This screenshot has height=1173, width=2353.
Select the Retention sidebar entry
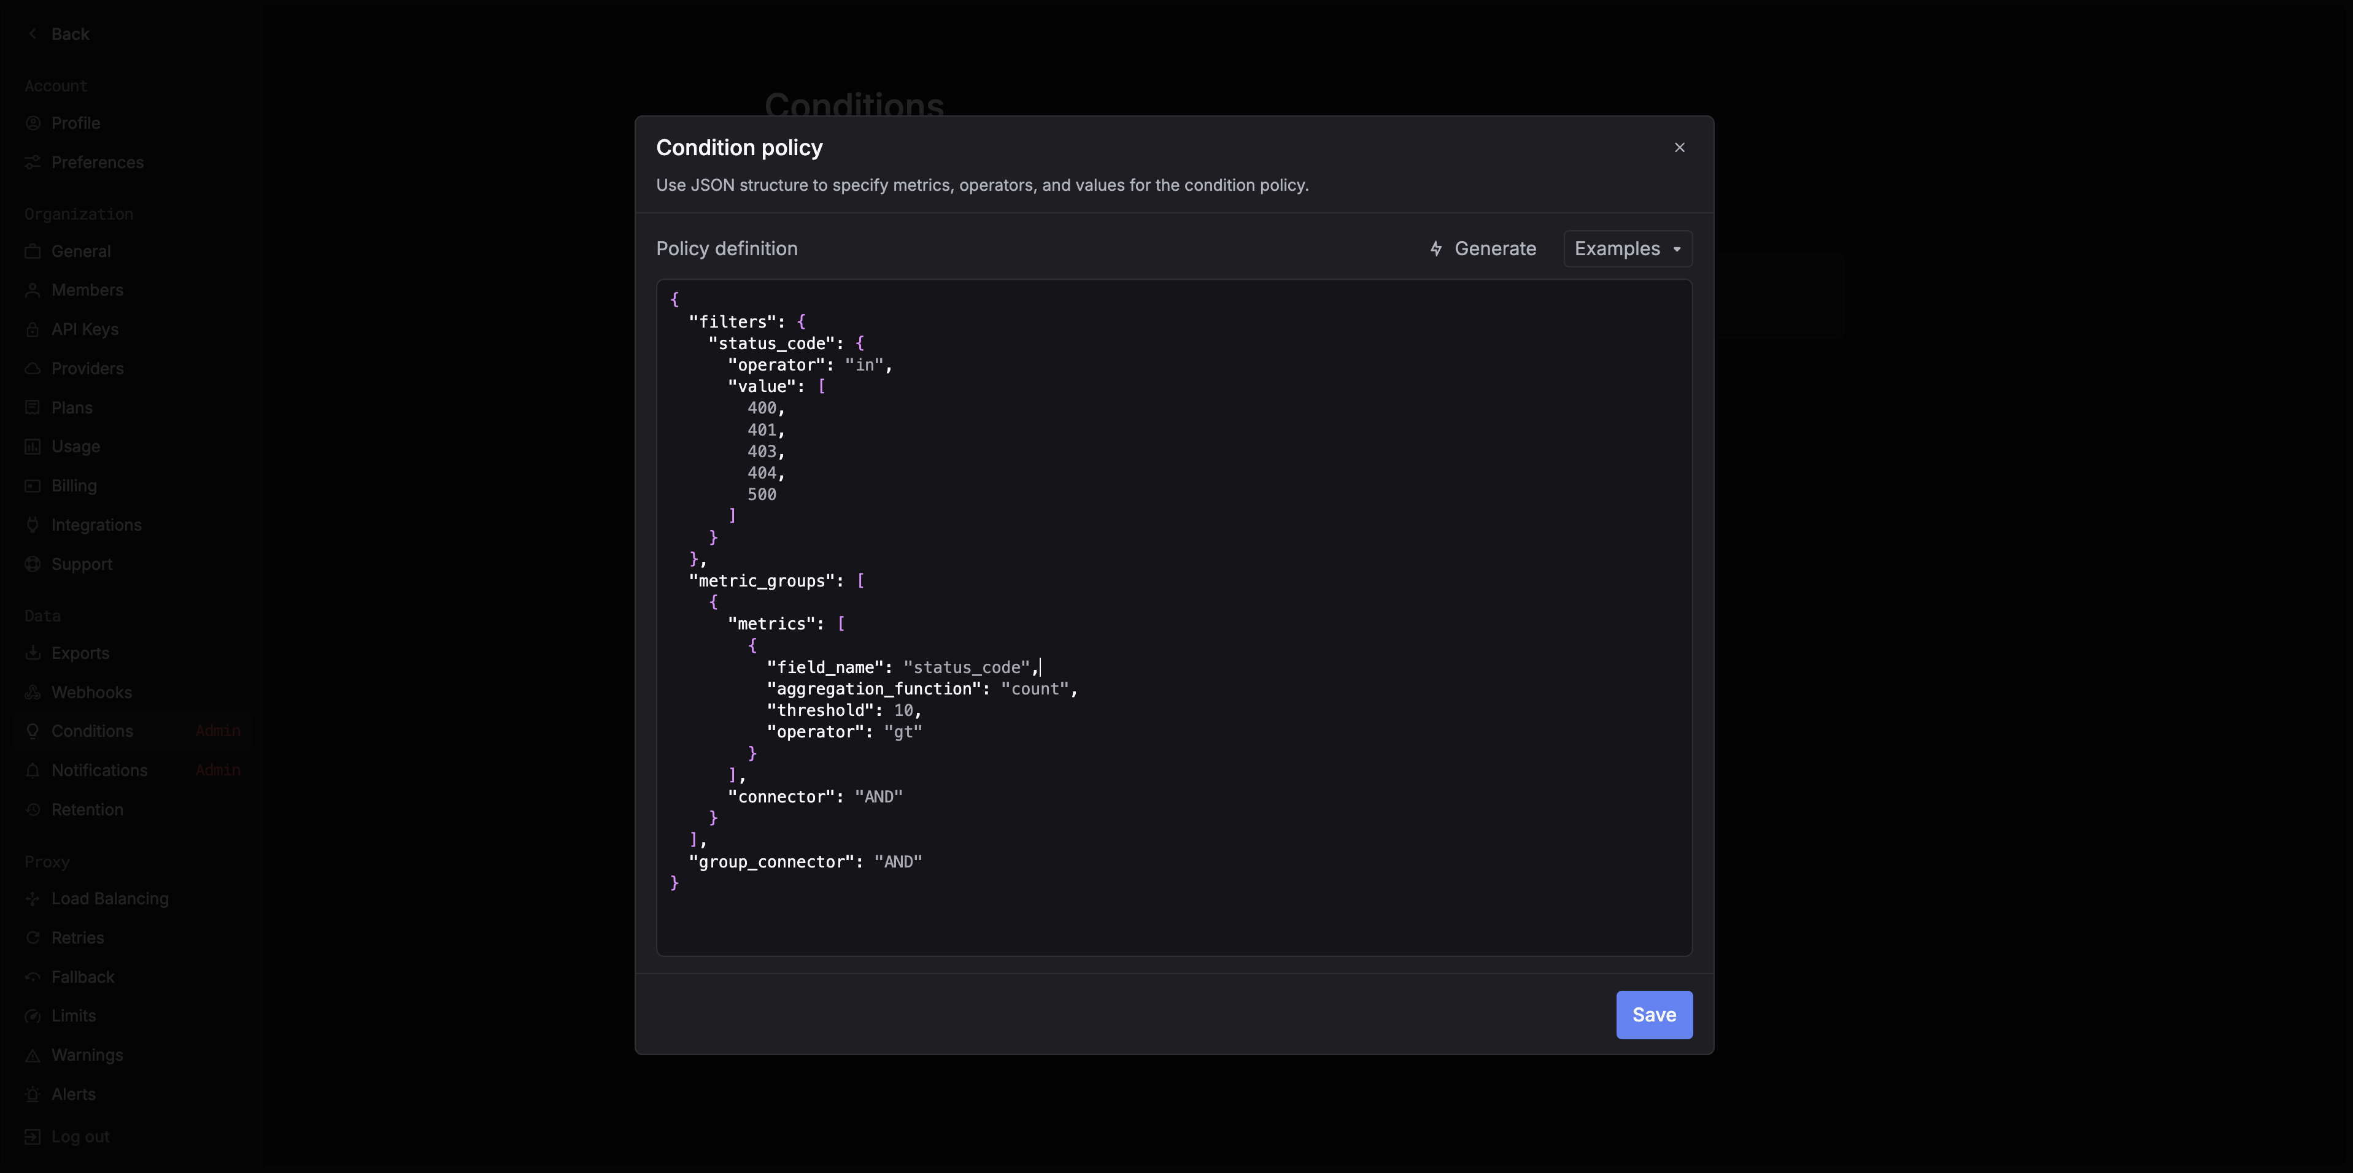tap(87, 810)
